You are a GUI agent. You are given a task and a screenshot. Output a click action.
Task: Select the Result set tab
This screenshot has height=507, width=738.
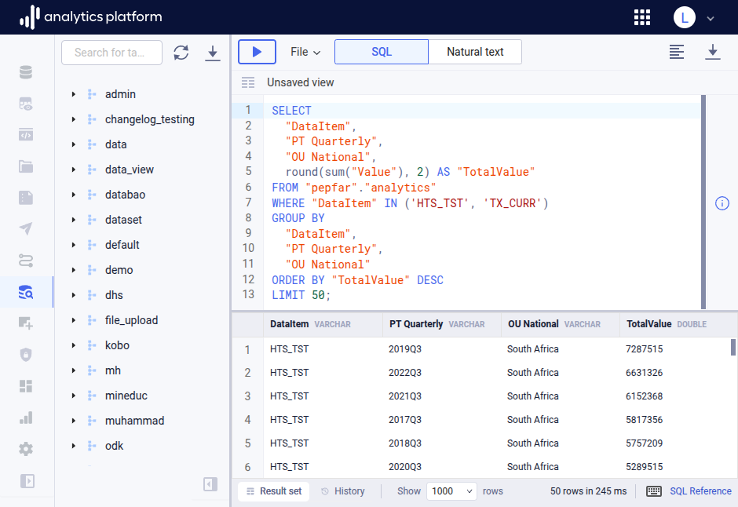273,491
